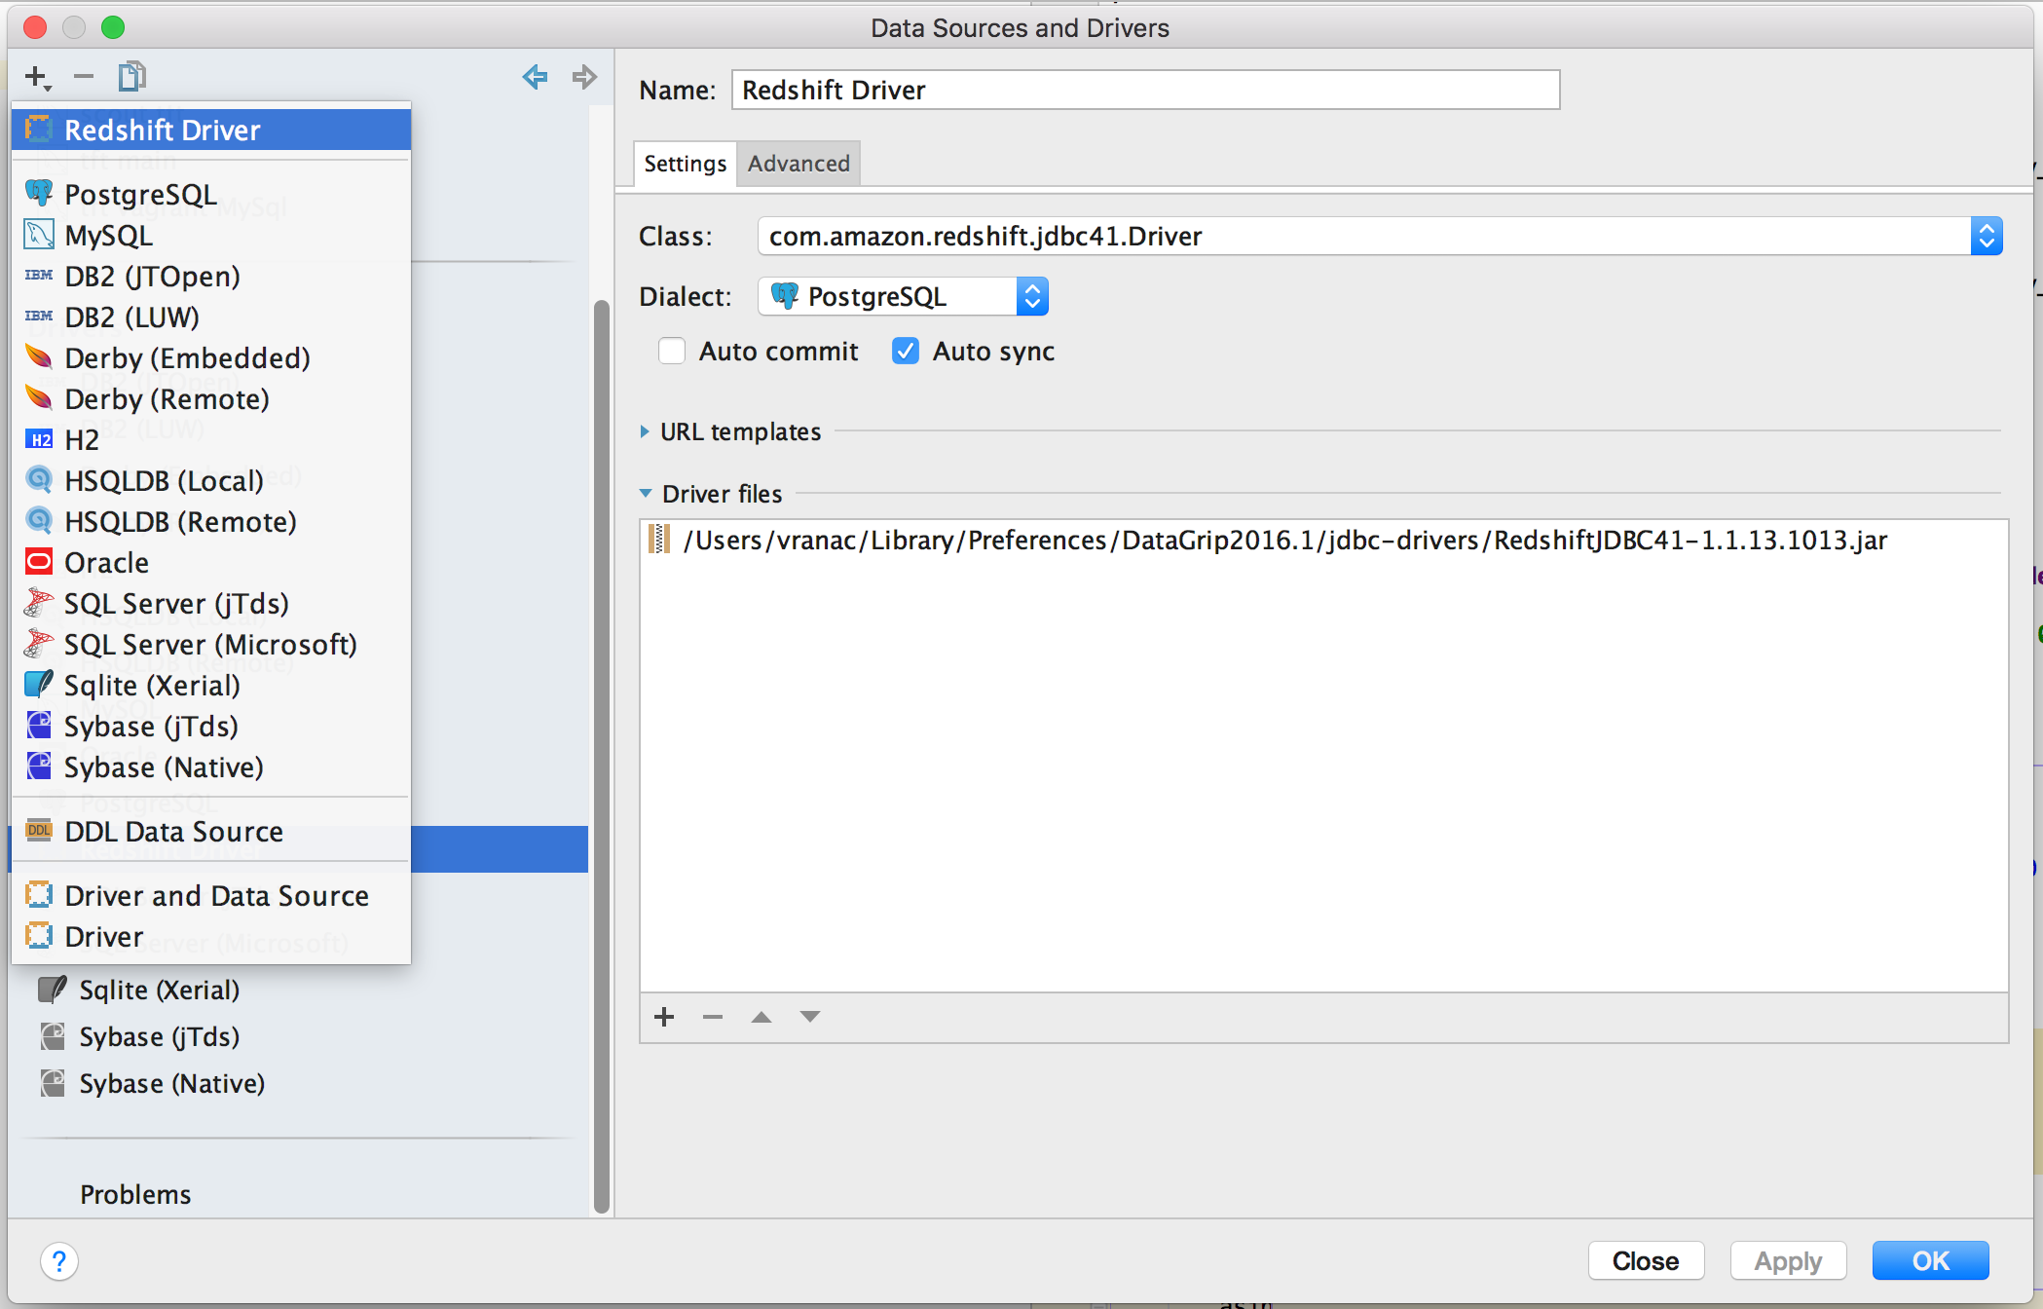Choose Sybase (jTds) in popup menu
The width and height of the screenshot is (2043, 1309).
coord(211,727)
